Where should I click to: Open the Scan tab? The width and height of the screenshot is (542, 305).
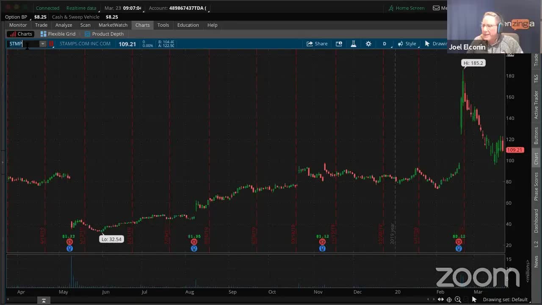(85, 25)
